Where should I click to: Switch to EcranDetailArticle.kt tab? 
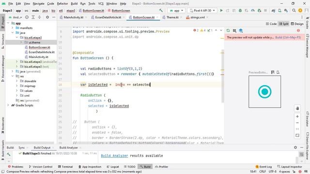click(x=108, y=17)
